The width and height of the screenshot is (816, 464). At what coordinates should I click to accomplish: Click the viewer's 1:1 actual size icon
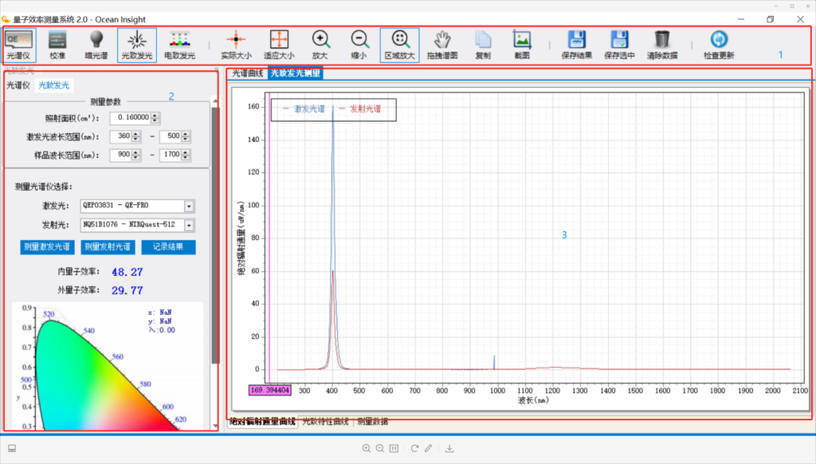(x=394, y=448)
